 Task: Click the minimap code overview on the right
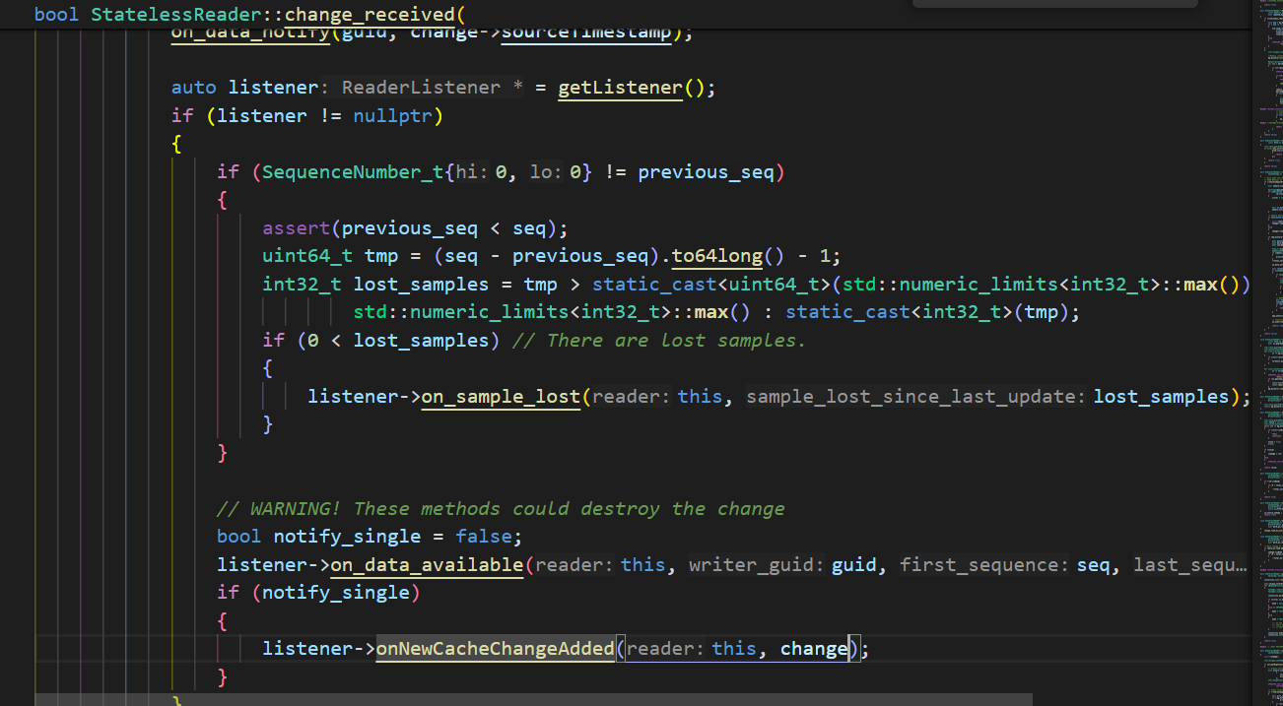coord(1266,295)
